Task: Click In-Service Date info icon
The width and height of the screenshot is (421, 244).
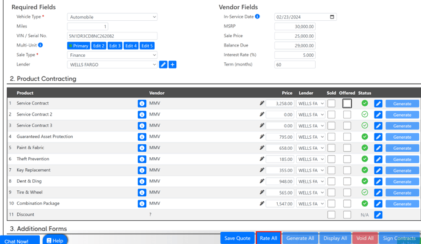Action: click(x=257, y=17)
